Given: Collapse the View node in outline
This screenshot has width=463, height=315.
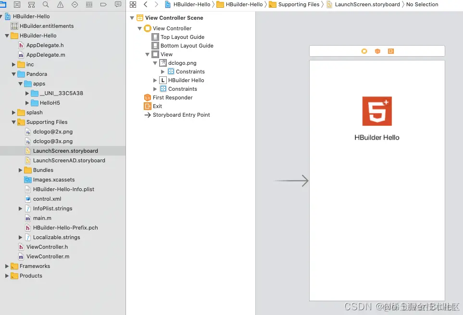Looking at the screenshot, I should (x=147, y=55).
